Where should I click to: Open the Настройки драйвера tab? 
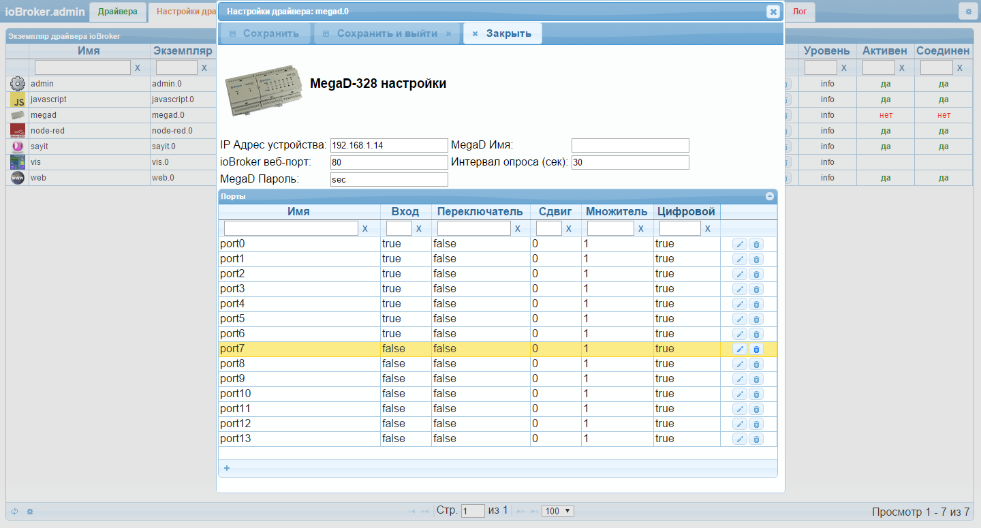click(x=183, y=12)
